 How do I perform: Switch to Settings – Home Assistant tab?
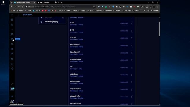pyautogui.click(x=25, y=2)
